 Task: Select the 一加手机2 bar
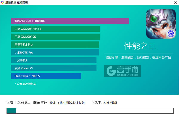tap(54, 60)
